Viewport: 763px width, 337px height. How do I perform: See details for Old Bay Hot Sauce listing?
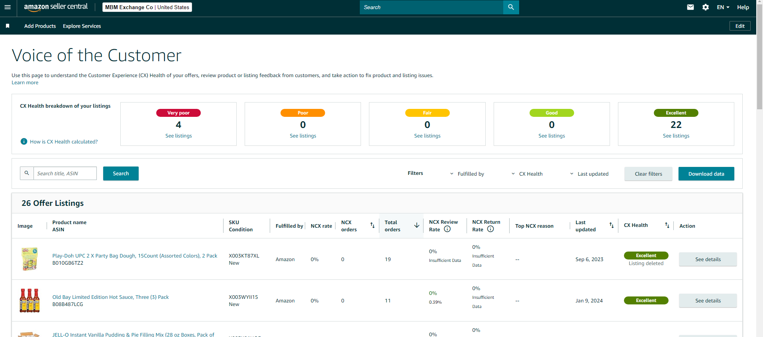pos(708,300)
